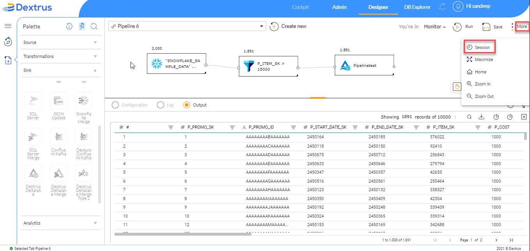This screenshot has width=530, height=251.
Task: Choose Session from the More menu
Action: 479,47
